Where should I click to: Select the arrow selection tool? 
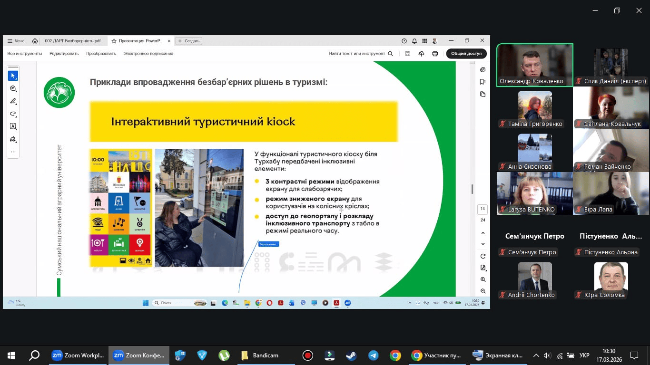tap(13, 76)
